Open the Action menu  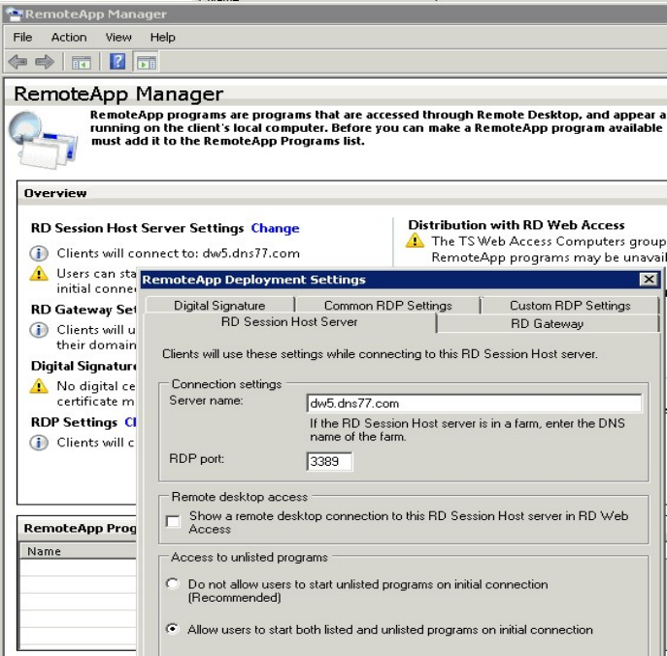tap(69, 38)
